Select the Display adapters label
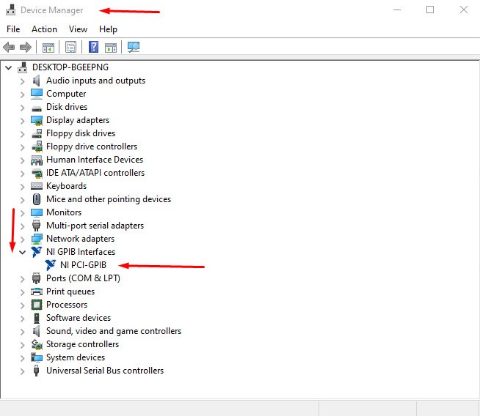This screenshot has width=480, height=416. (x=78, y=120)
